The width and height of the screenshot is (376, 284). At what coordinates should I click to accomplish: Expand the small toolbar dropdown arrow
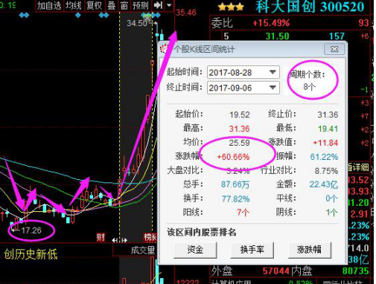[x=169, y=5]
